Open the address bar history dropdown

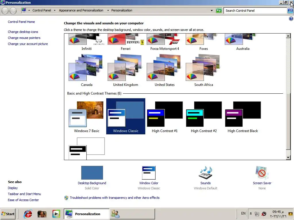212,11
